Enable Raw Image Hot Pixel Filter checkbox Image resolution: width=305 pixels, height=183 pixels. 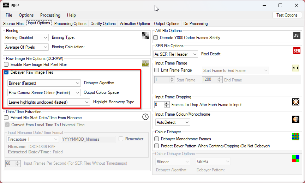(x=6, y=65)
